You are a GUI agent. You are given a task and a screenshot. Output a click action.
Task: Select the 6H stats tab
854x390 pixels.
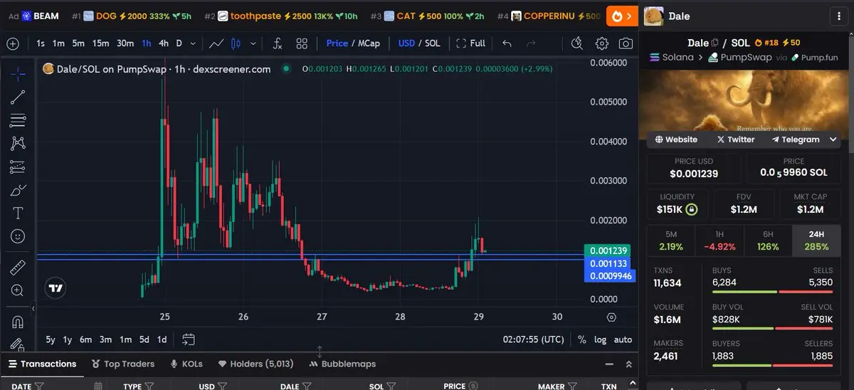767,241
